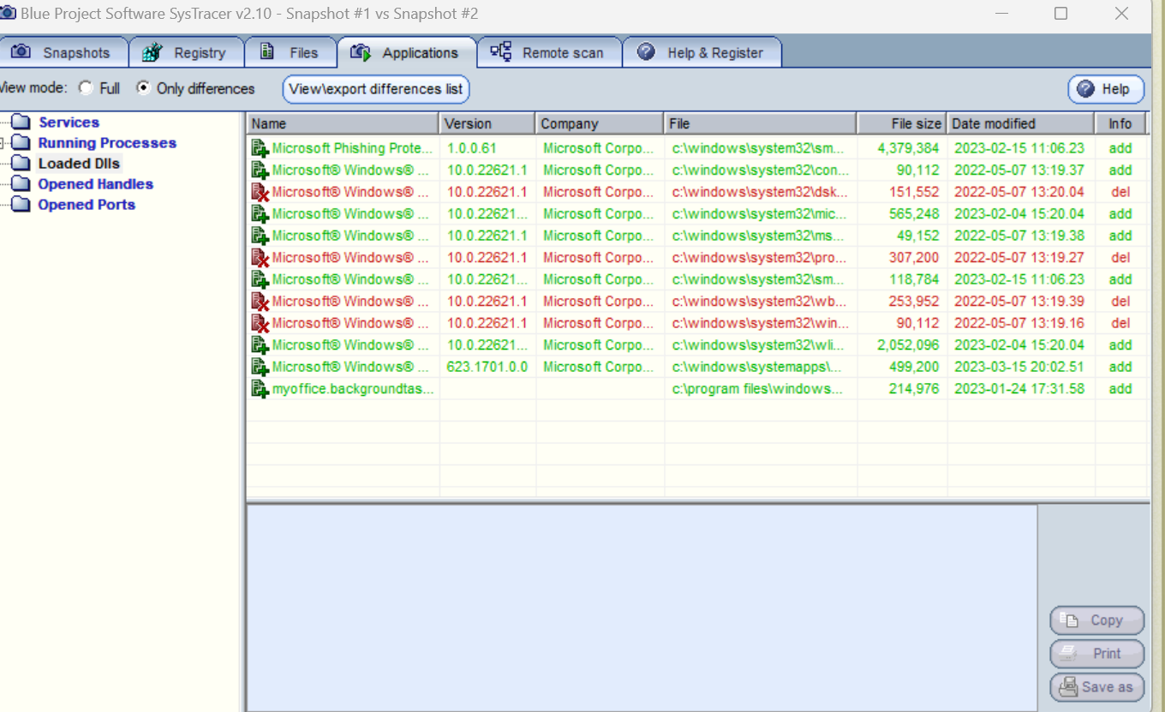Click date cell 2023-03-15 20:02.51
This screenshot has width=1165, height=712.
[1019, 367]
